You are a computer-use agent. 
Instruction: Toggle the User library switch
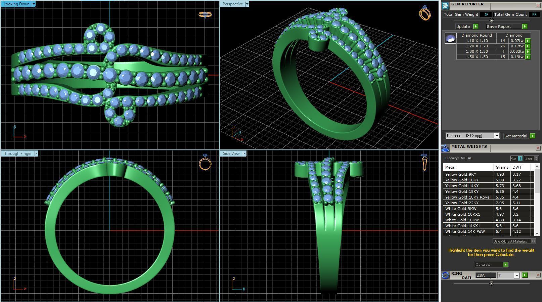click(x=531, y=159)
